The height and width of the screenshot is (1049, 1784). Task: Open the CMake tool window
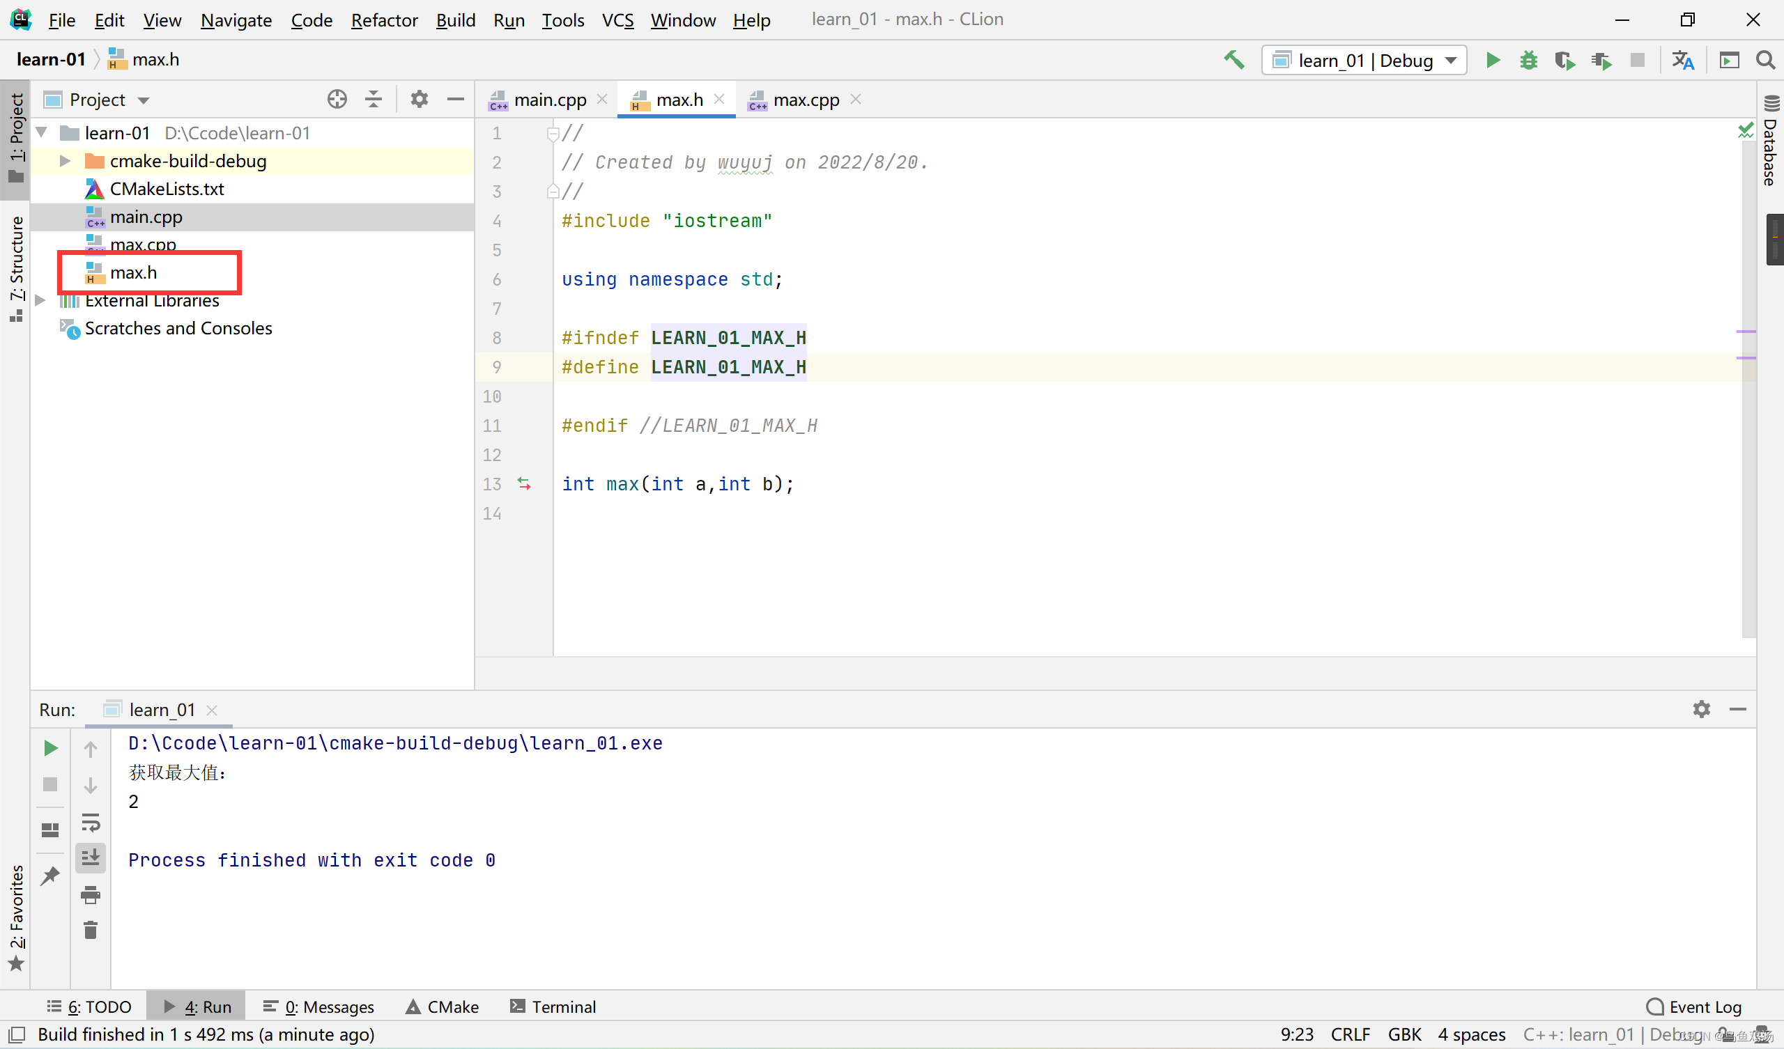coord(443,1006)
